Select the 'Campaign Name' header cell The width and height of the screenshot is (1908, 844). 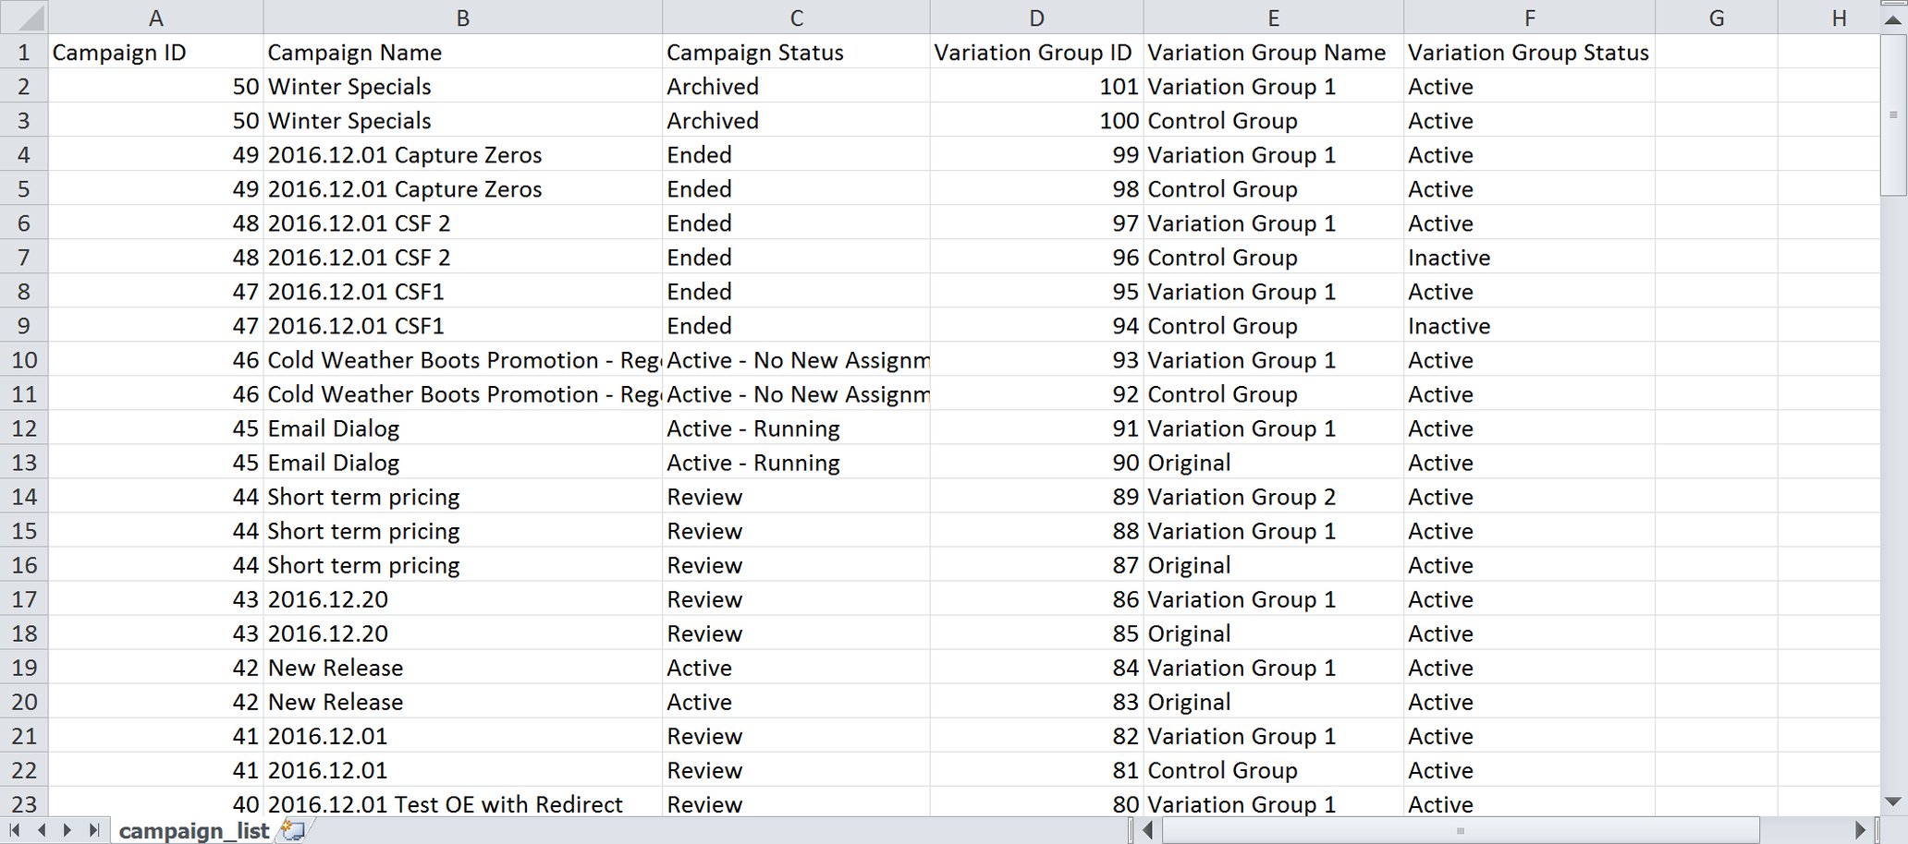pos(463,52)
